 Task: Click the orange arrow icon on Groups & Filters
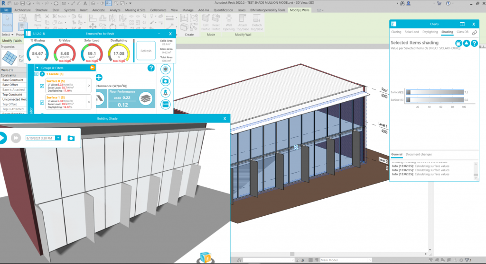[x=93, y=68]
